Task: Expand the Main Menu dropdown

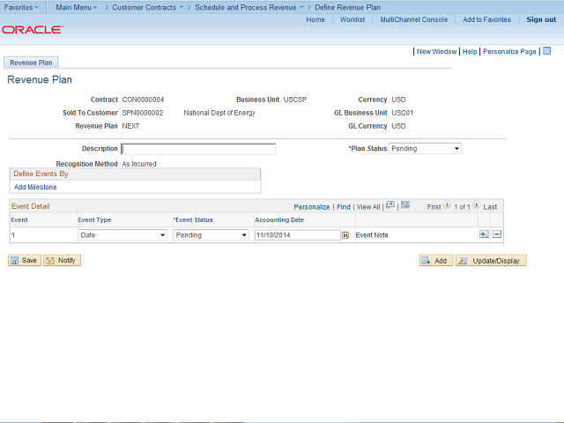Action: point(77,7)
